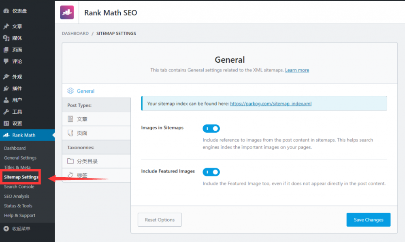The image size is (405, 242).
Task: Expand the 外观 appearance menu
Action: point(17,76)
